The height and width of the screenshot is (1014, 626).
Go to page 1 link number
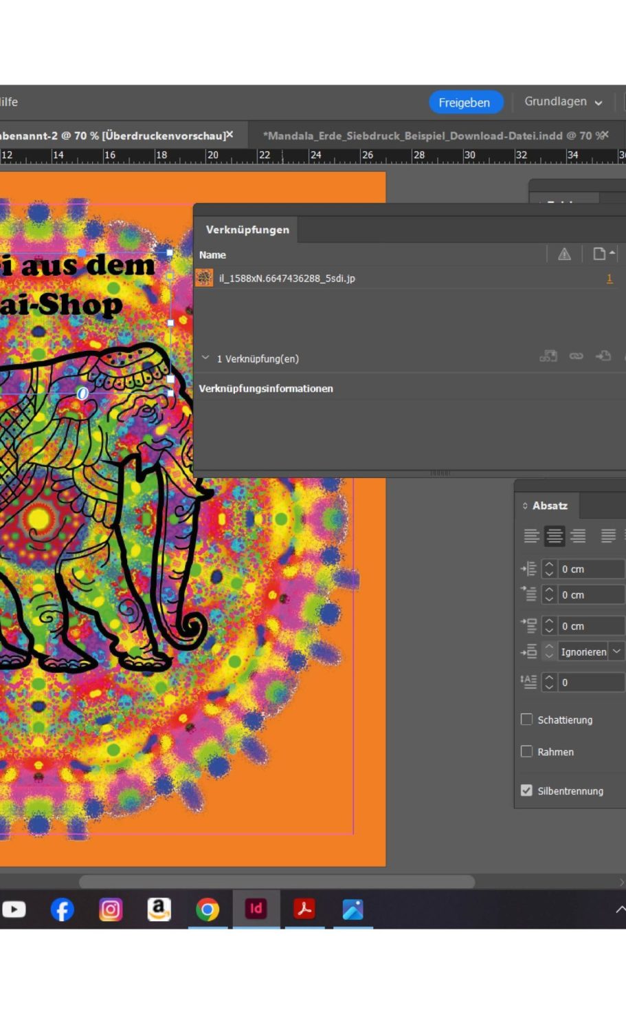610,278
